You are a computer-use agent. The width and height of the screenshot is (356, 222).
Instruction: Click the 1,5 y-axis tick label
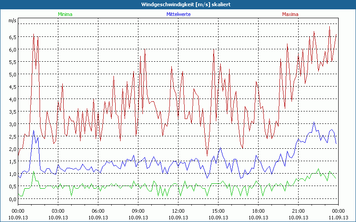click(12, 161)
